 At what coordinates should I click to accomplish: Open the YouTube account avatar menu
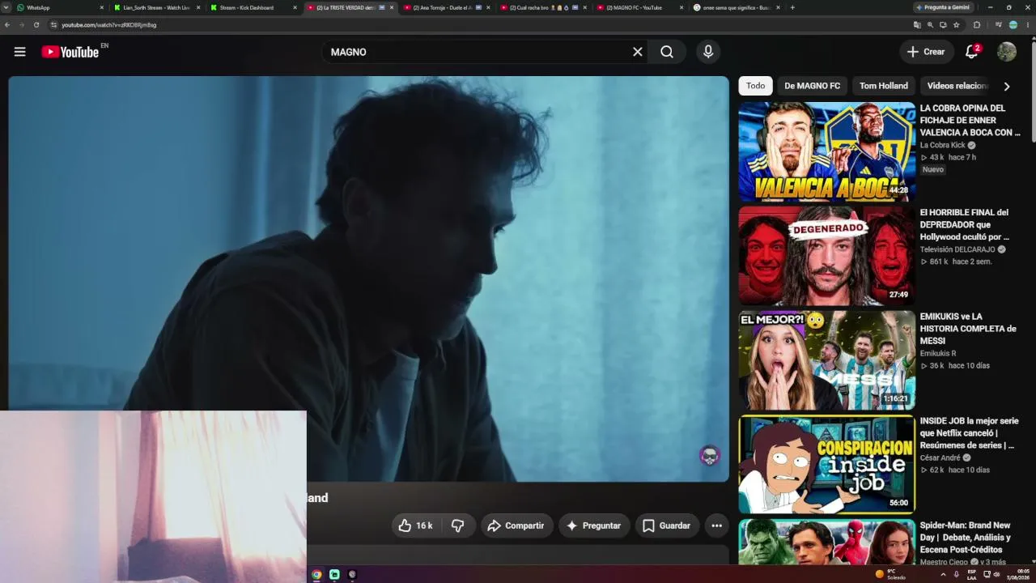tap(1007, 52)
